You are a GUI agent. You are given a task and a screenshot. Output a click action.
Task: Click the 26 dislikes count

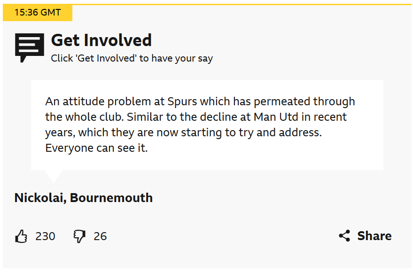100,236
